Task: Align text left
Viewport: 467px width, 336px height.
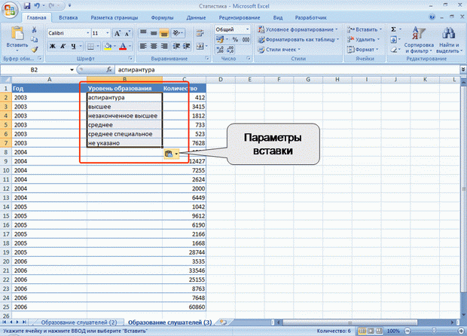Action: coord(143,46)
